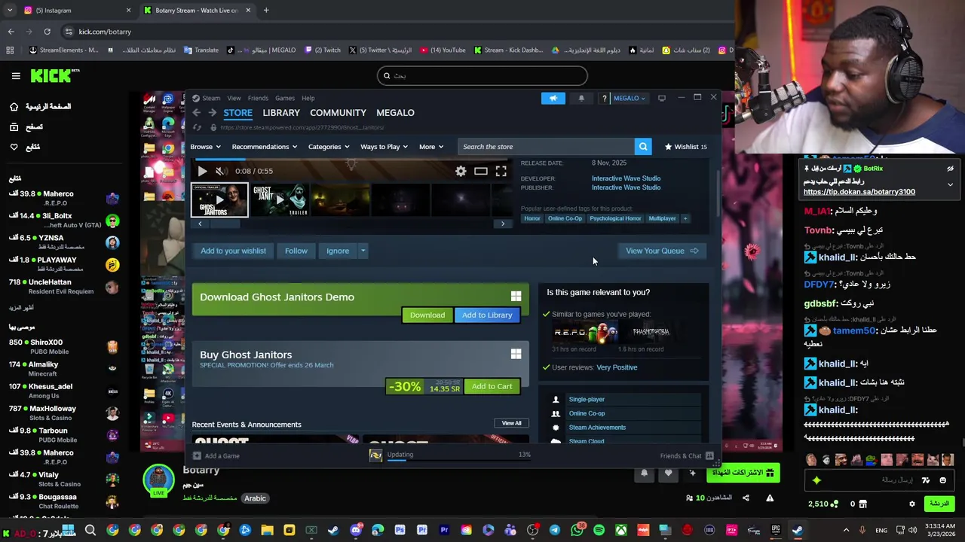Open trailer video settings gear
This screenshot has height=542, width=965.
[461, 172]
